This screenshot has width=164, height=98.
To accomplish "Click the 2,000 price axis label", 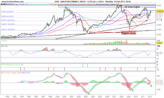I will click(x=159, y=34).
